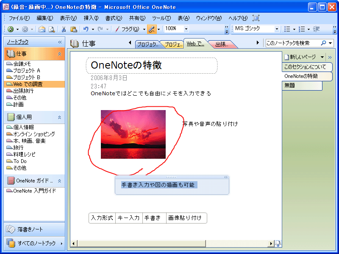339x254 pixels.
Task: Open the ファイル menu
Action: pyautogui.click(x=19, y=18)
